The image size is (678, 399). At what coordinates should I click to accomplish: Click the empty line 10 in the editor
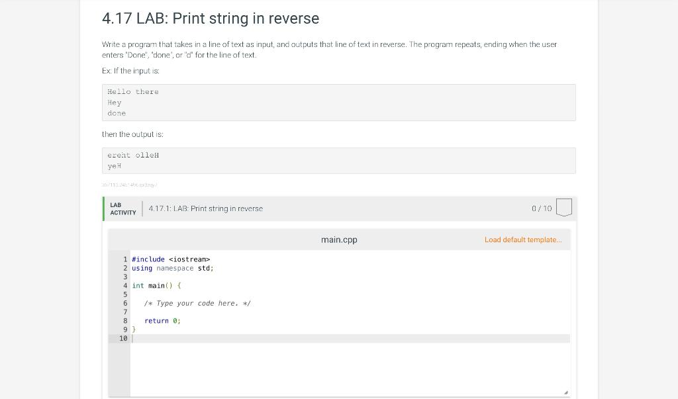click(x=199, y=338)
